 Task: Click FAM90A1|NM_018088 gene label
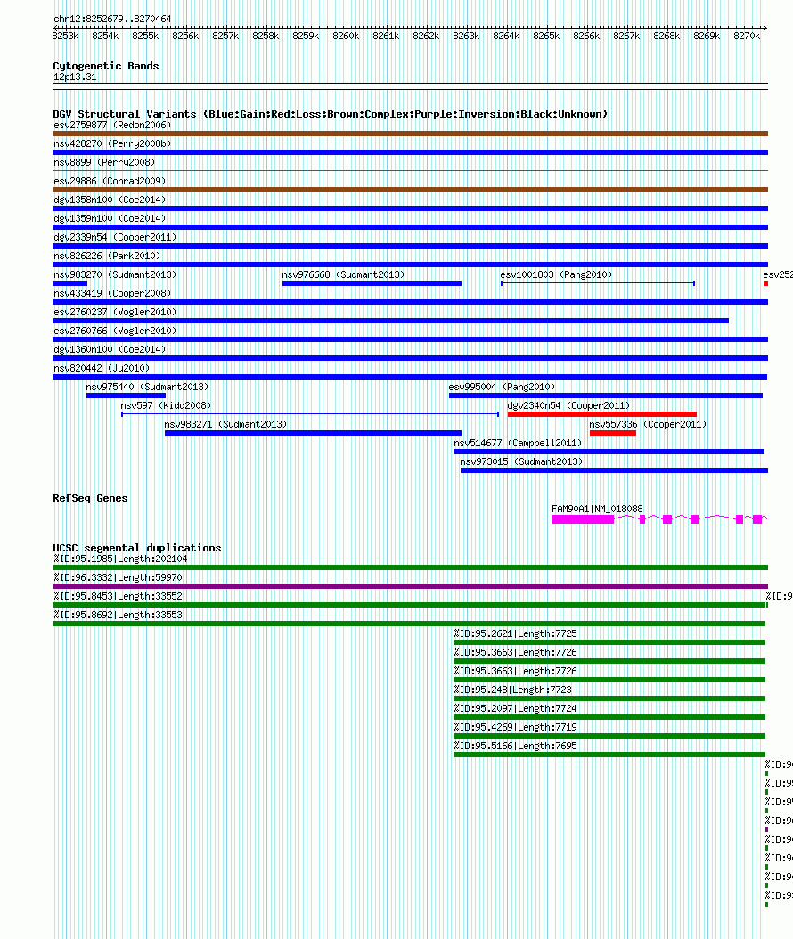point(597,509)
